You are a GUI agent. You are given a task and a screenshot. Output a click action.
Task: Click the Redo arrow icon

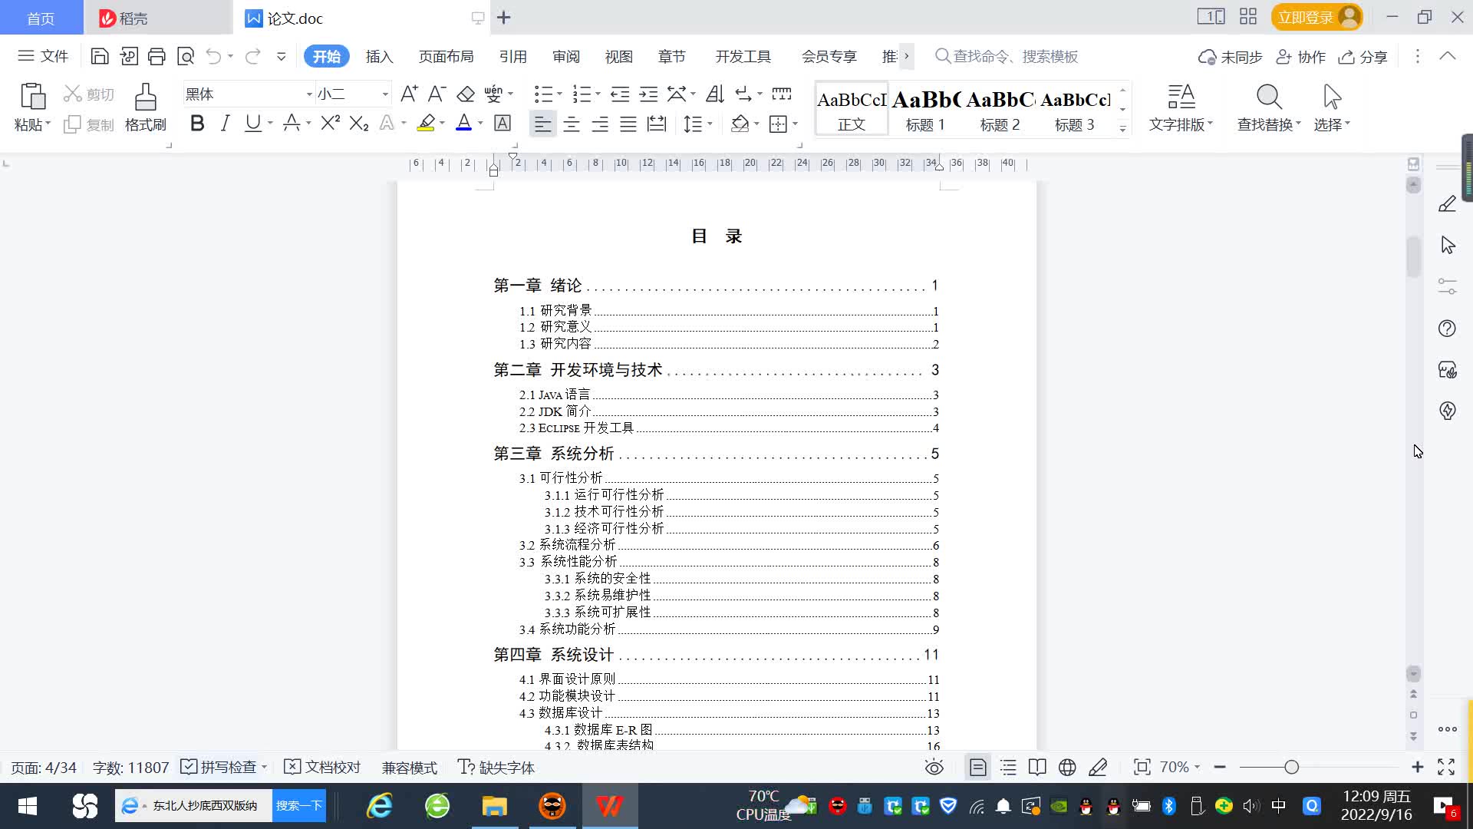tap(252, 56)
